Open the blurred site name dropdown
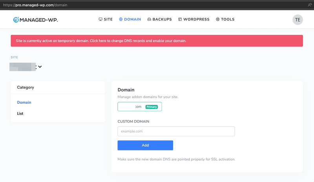314x182 pixels. (x=23, y=67)
